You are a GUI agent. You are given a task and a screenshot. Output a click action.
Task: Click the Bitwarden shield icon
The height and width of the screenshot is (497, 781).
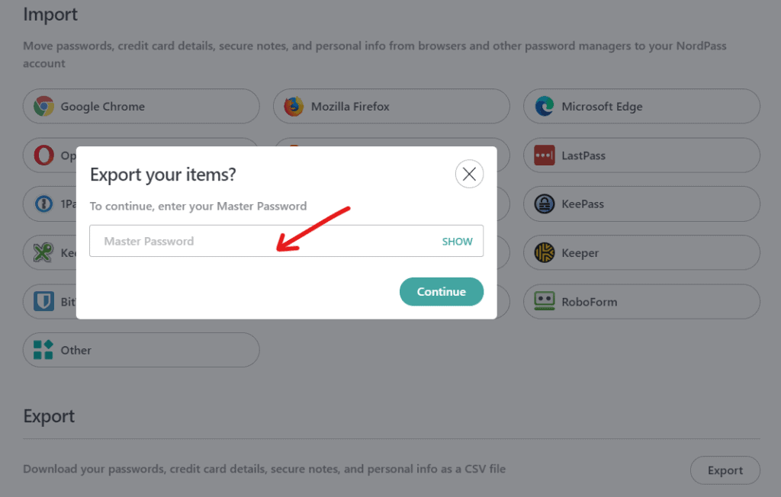[x=43, y=302]
